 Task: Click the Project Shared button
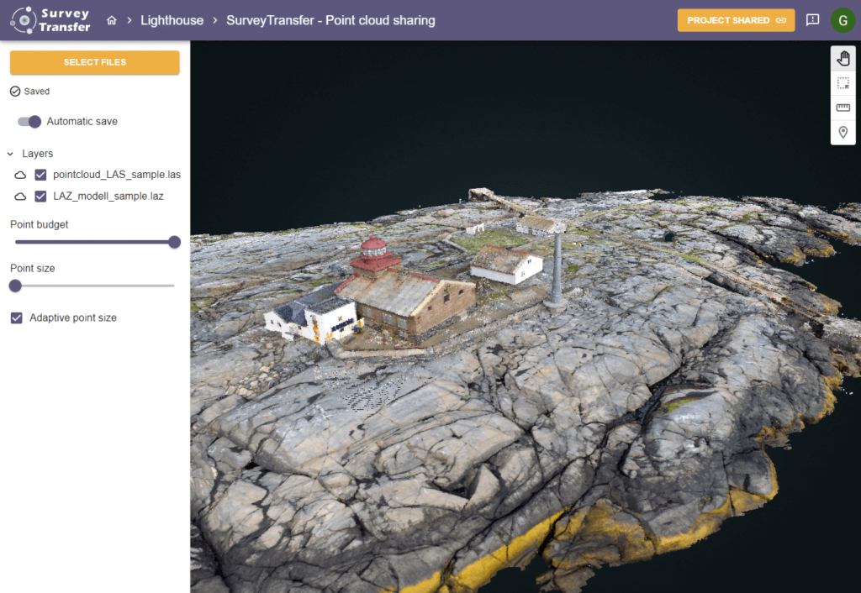click(x=736, y=19)
